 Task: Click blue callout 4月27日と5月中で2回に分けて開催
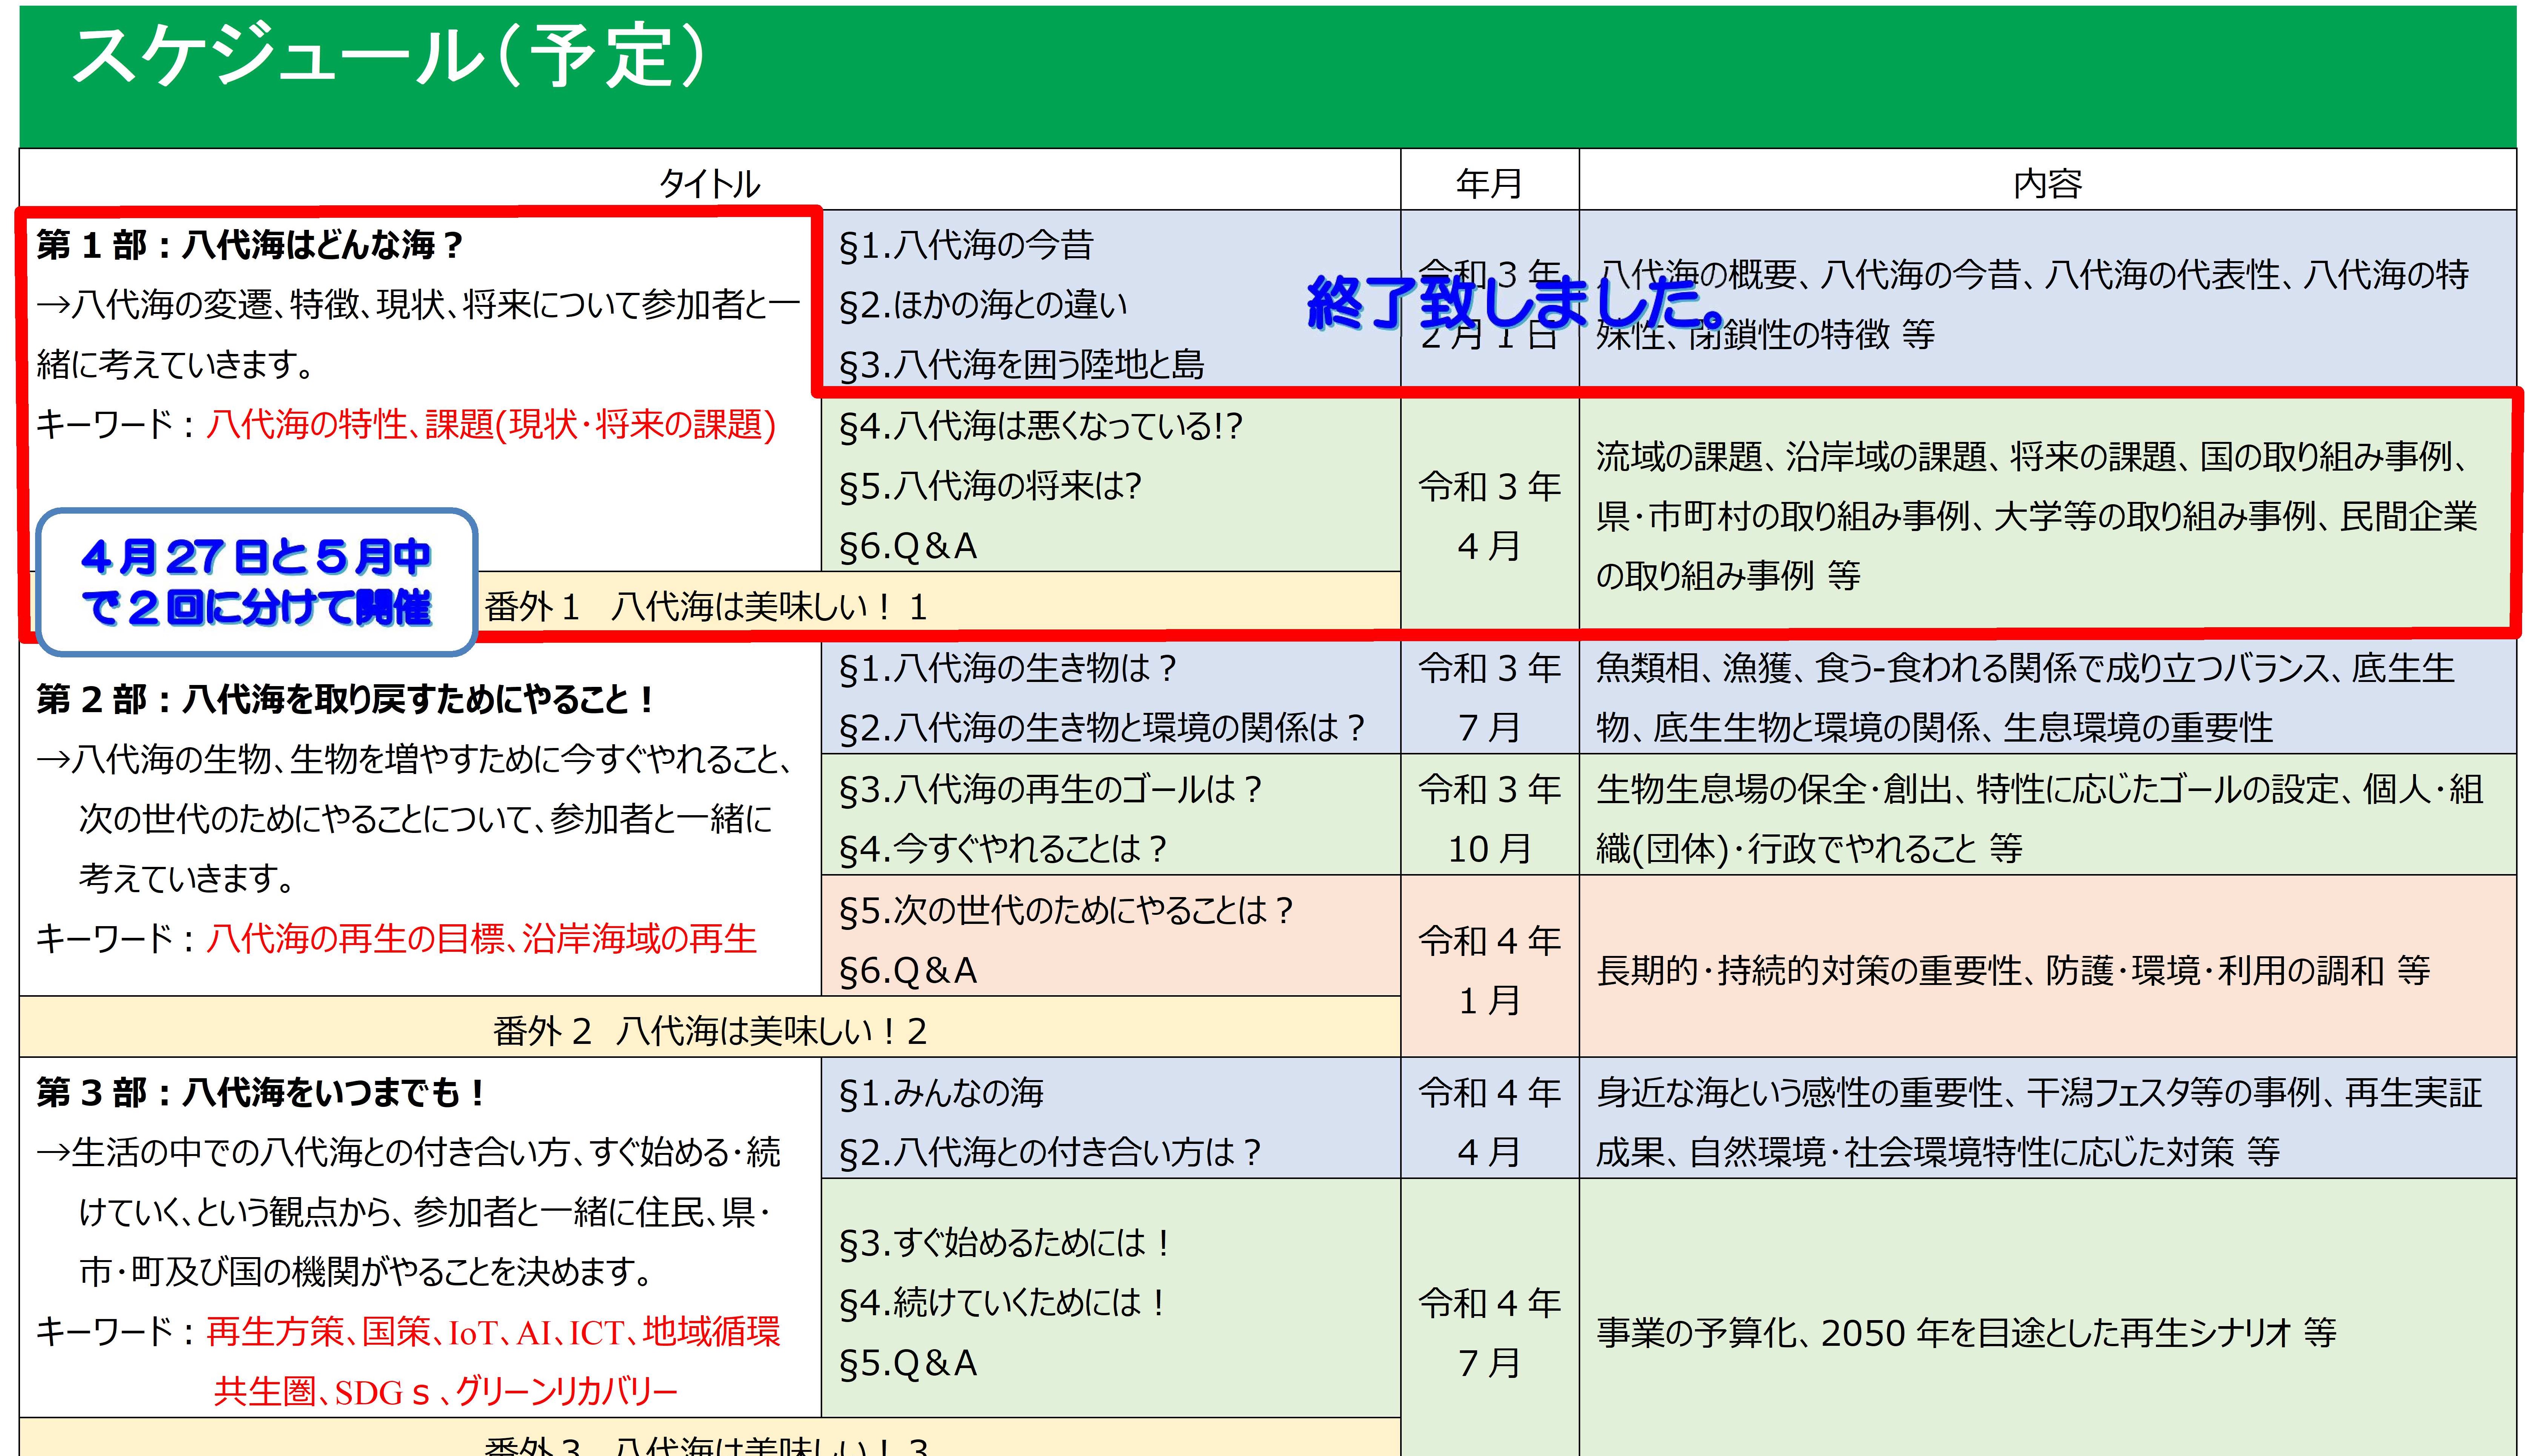[x=257, y=582]
